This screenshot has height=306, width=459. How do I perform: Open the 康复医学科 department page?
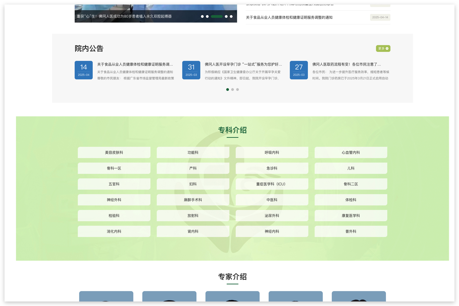click(351, 215)
